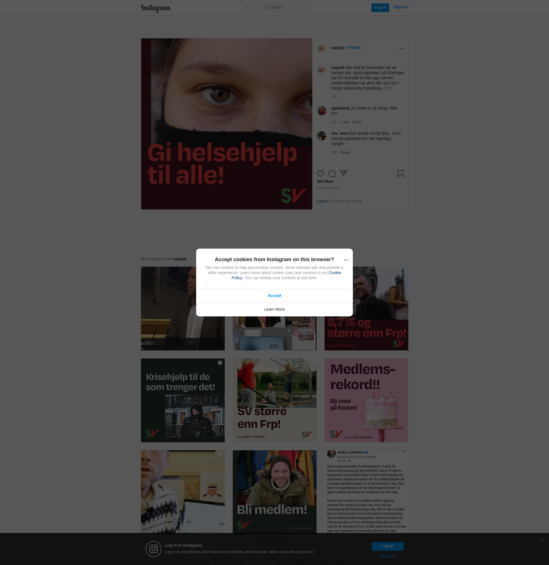Open the Bli medlem post

click(274, 492)
